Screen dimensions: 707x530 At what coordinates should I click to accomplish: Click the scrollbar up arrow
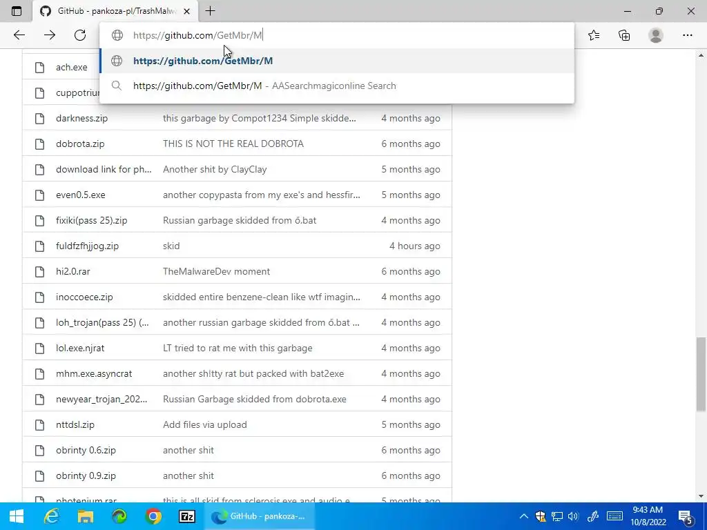coord(701,55)
